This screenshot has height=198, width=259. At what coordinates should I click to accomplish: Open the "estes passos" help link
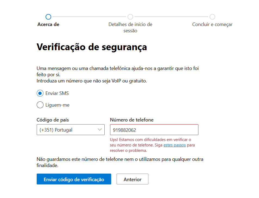point(174,145)
